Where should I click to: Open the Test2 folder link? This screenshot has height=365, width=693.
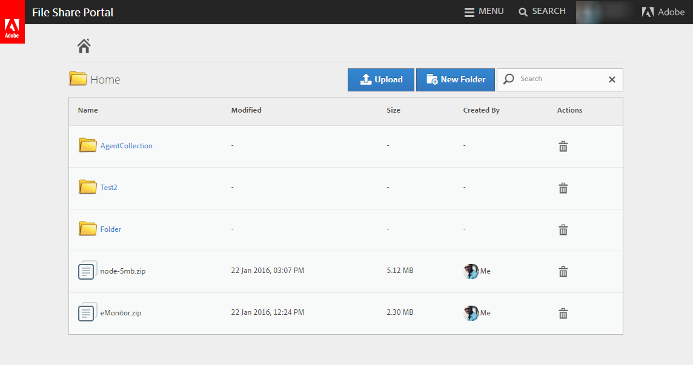click(x=108, y=188)
